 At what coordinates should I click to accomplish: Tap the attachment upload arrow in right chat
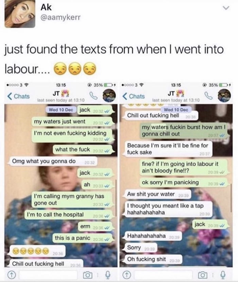pyautogui.click(x=126, y=275)
